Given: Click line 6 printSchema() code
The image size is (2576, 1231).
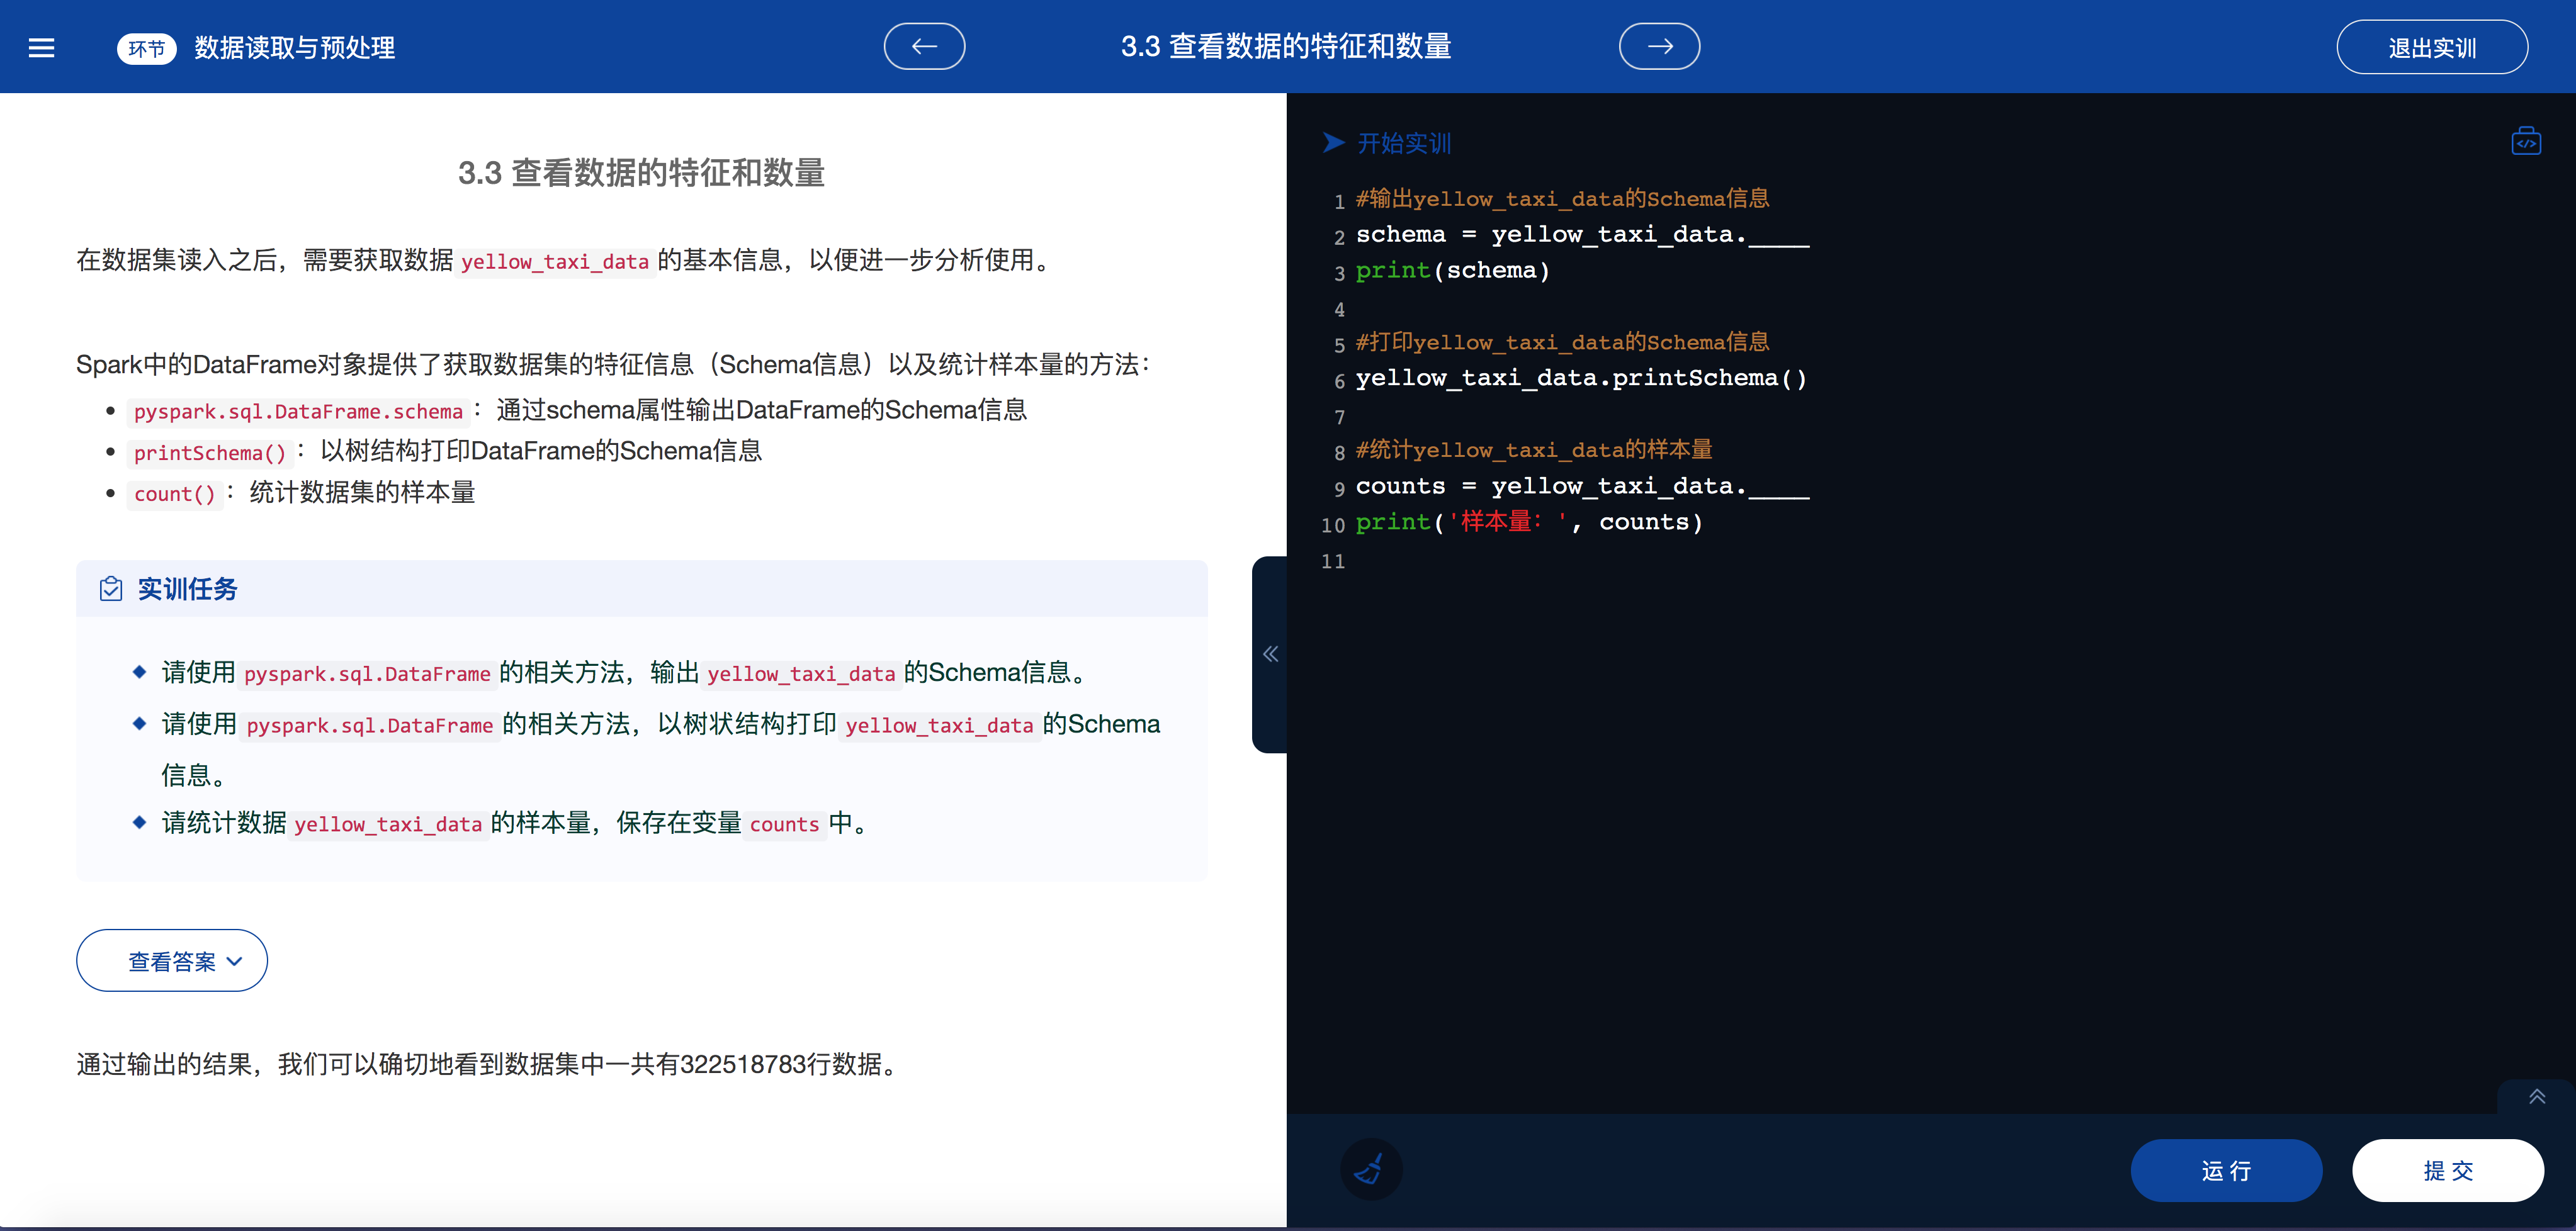Looking at the screenshot, I should (x=1581, y=379).
